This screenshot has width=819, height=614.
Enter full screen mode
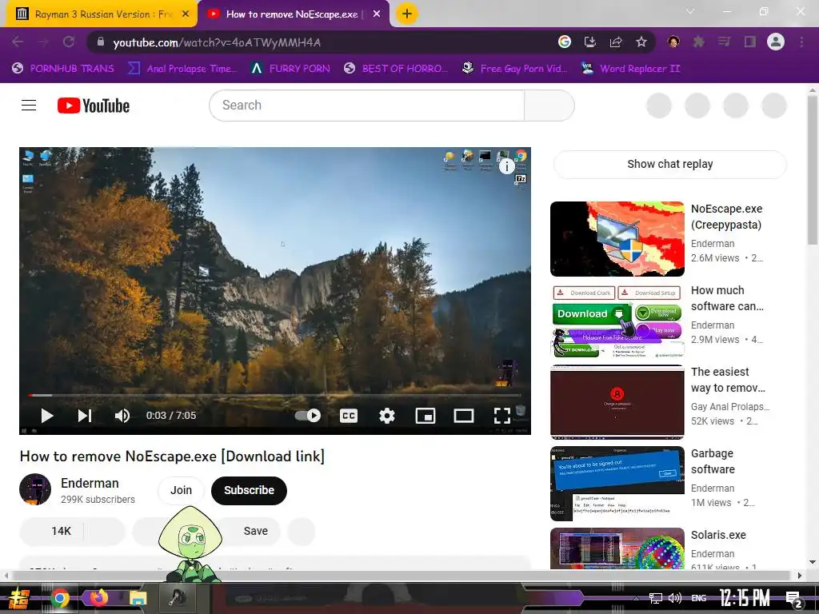click(x=502, y=416)
